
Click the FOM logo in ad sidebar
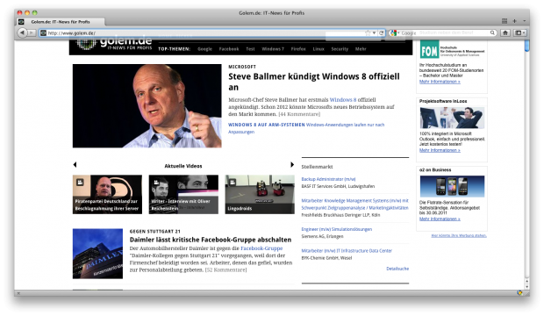click(x=430, y=50)
